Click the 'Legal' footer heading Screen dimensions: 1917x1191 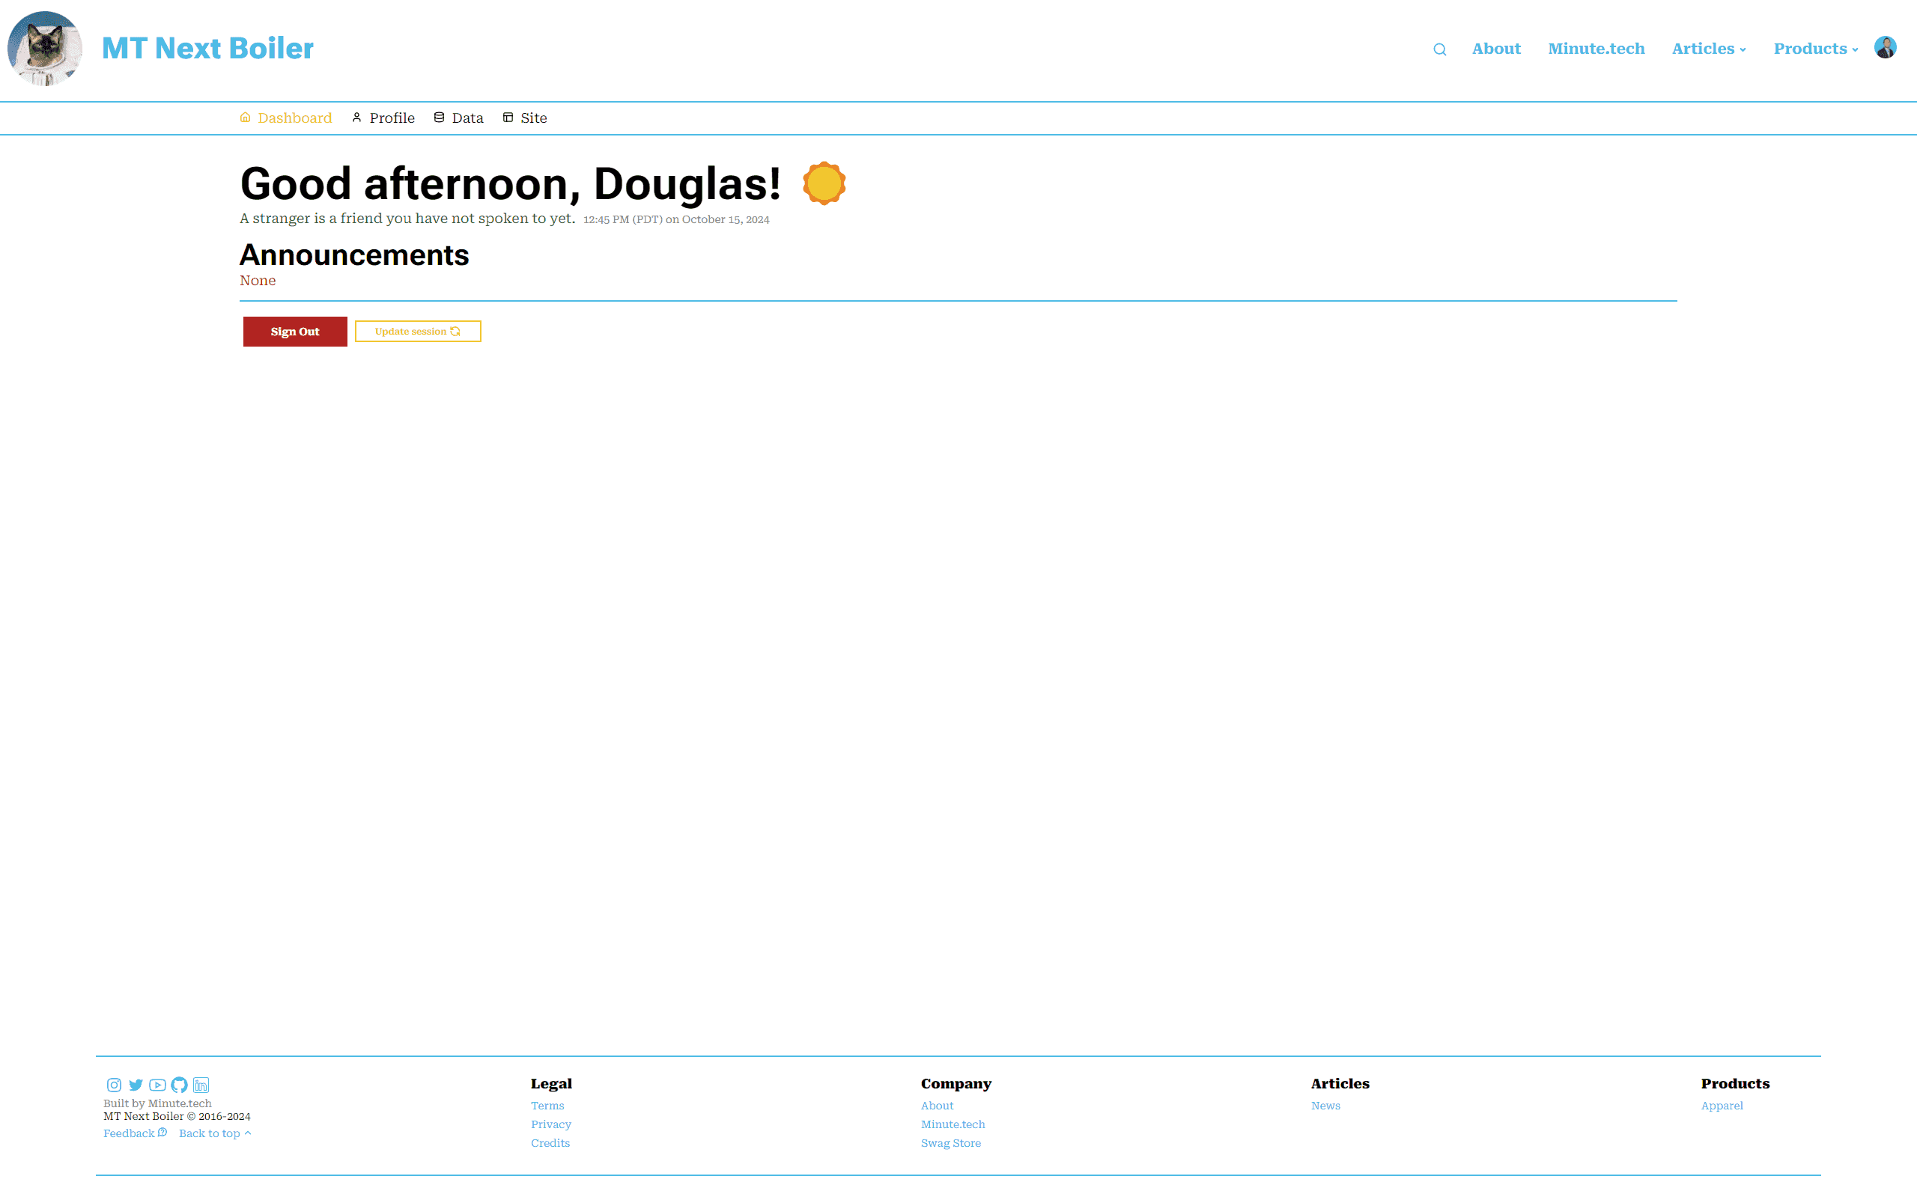(x=552, y=1083)
